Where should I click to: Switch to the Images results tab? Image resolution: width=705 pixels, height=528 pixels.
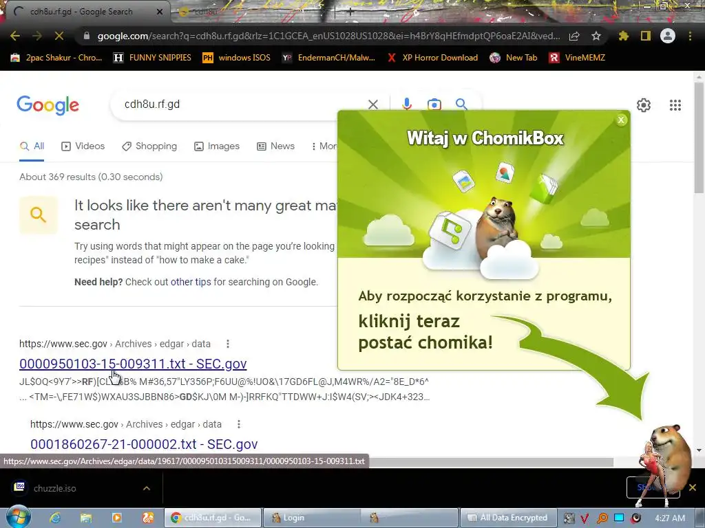(217, 146)
